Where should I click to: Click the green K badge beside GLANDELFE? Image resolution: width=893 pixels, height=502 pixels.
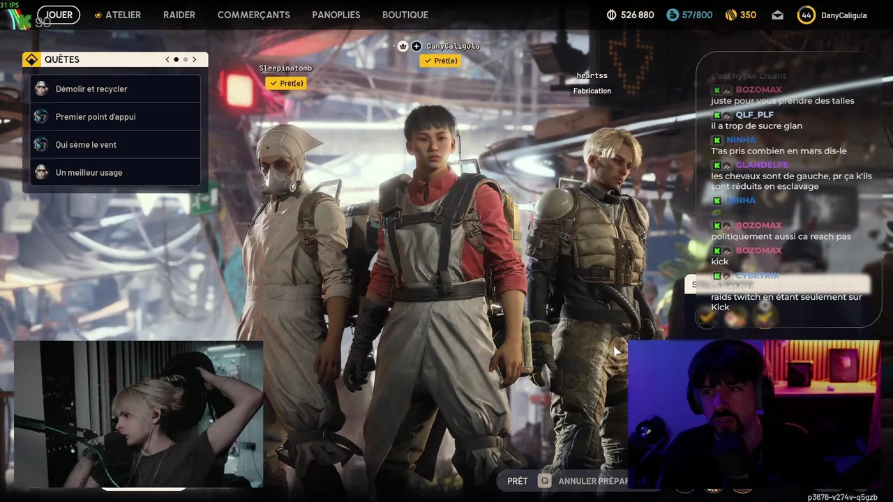click(x=716, y=165)
